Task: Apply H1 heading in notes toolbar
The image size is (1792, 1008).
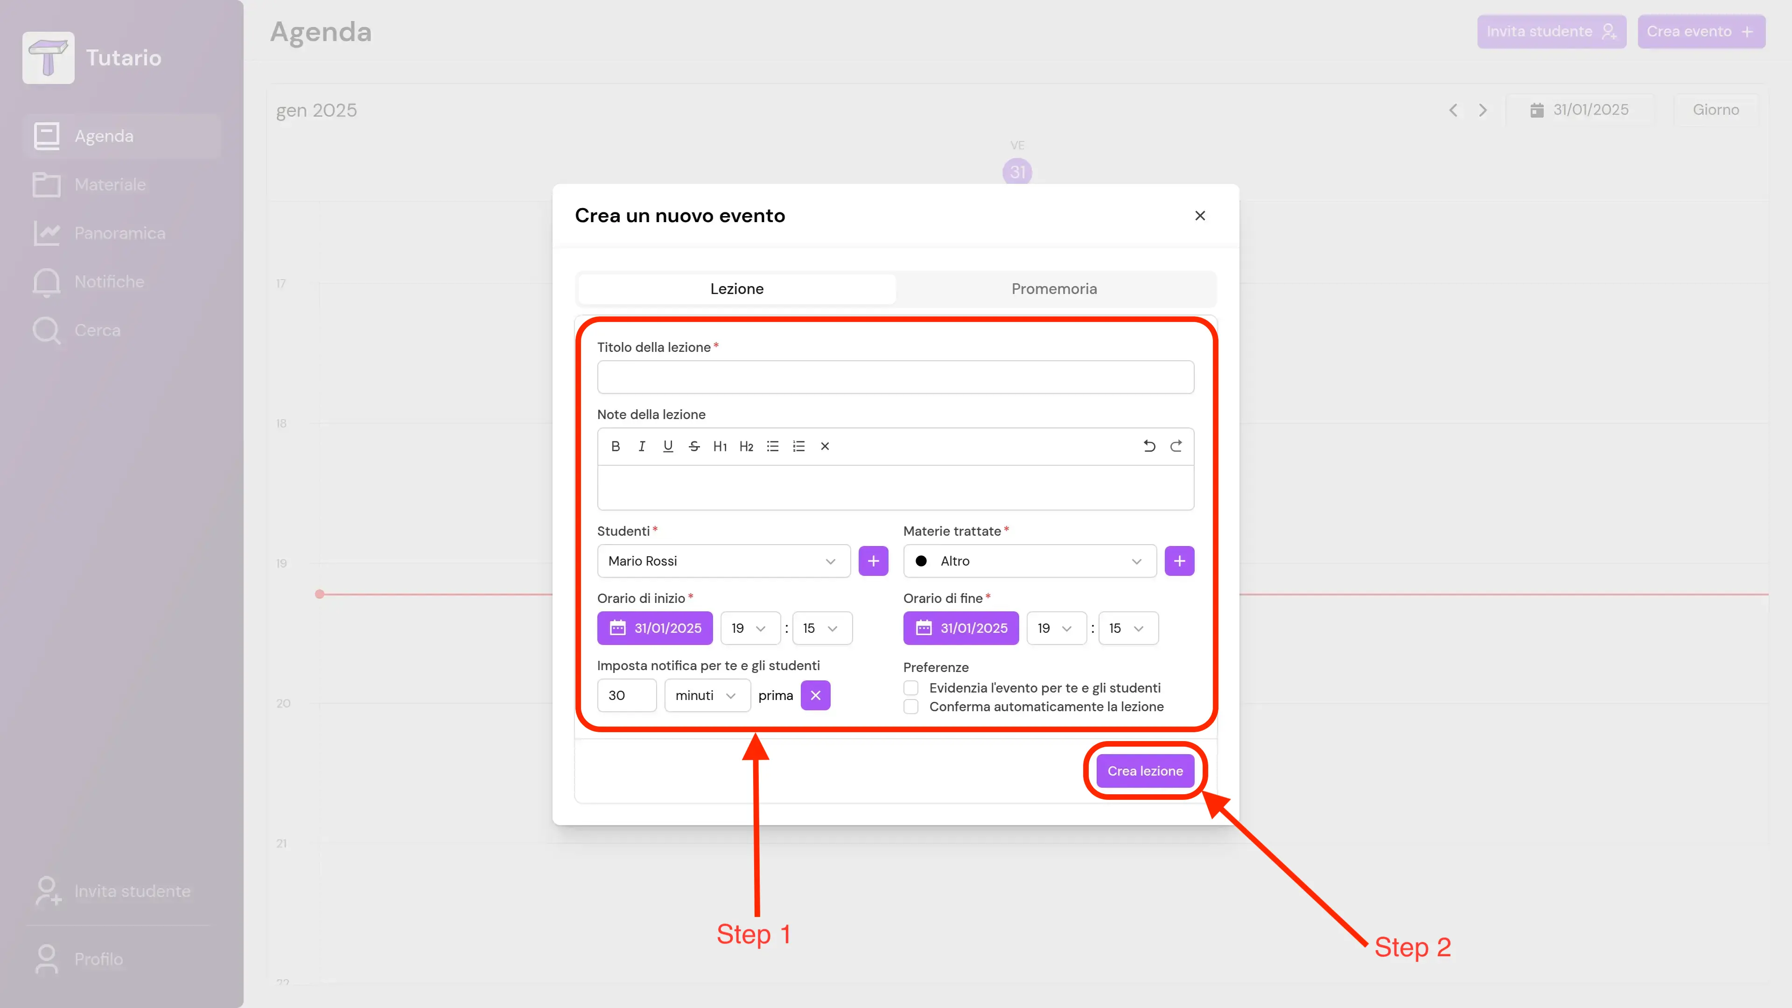Action: point(720,447)
